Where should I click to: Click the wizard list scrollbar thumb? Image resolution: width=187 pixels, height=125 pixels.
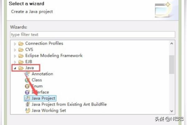pos(172,64)
